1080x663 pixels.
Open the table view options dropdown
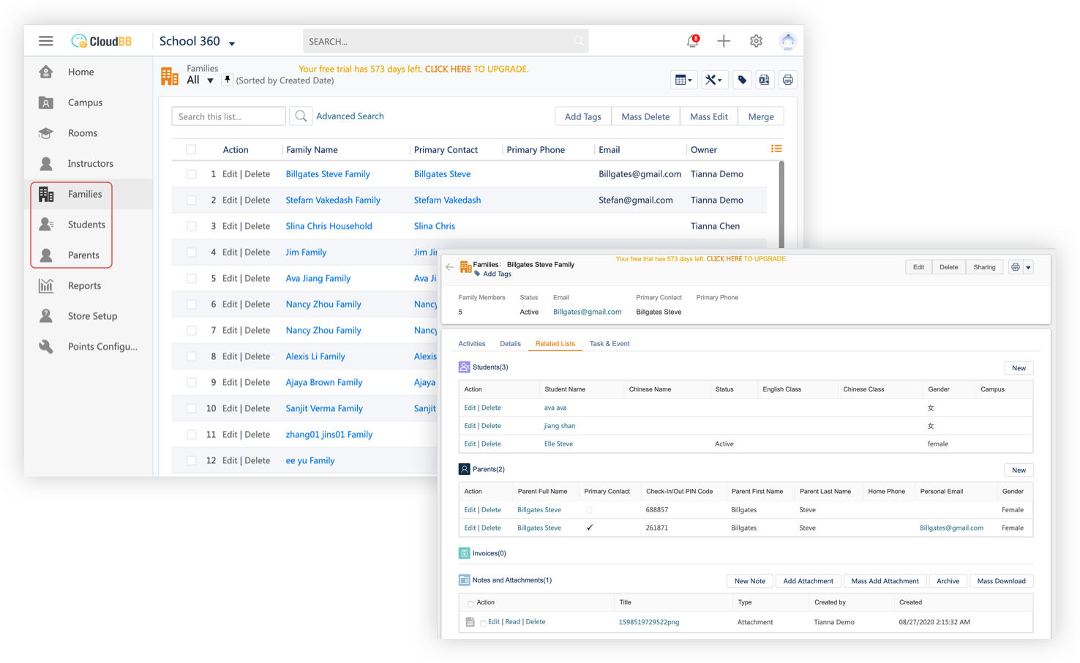click(x=683, y=80)
